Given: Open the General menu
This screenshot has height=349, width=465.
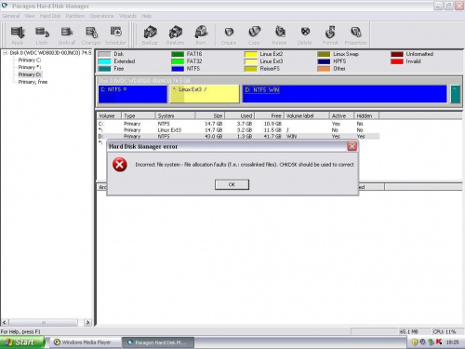Looking at the screenshot, I should point(11,16).
